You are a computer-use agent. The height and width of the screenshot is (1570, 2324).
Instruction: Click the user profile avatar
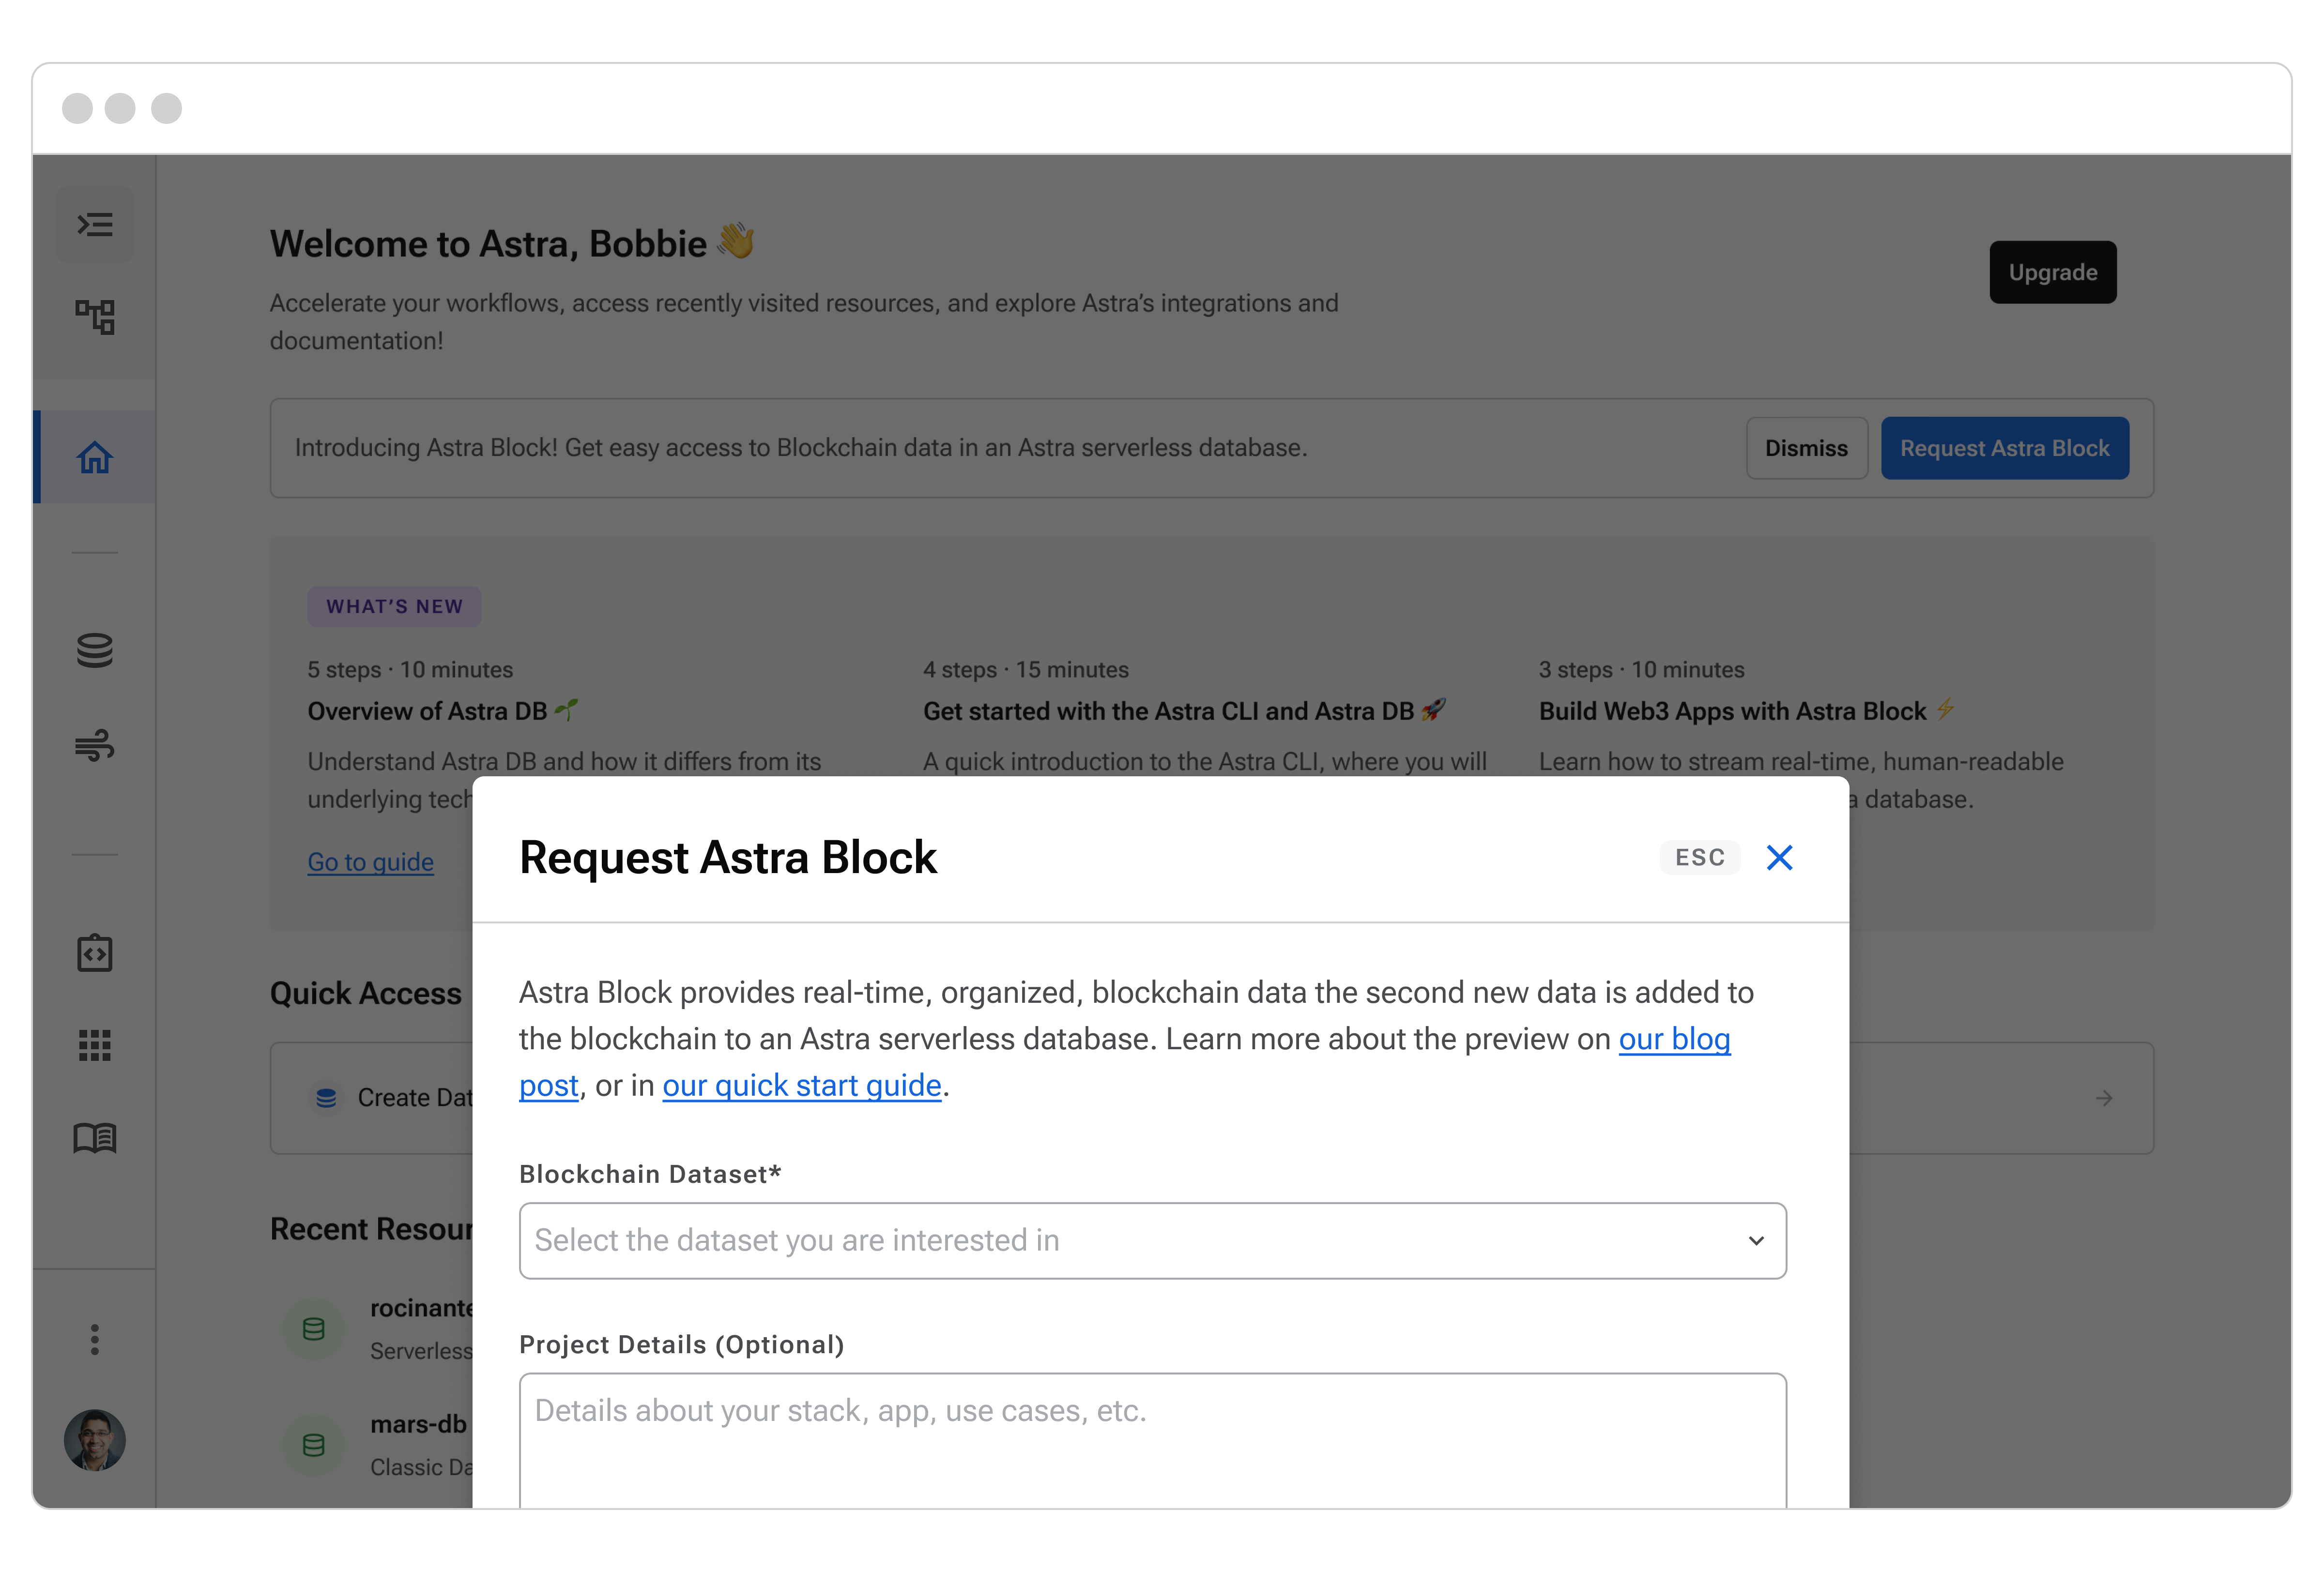point(95,1440)
